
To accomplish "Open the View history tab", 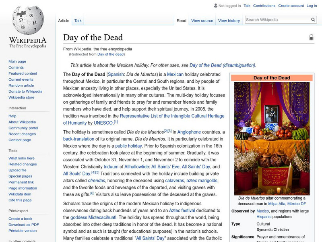I will pos(229,21).
